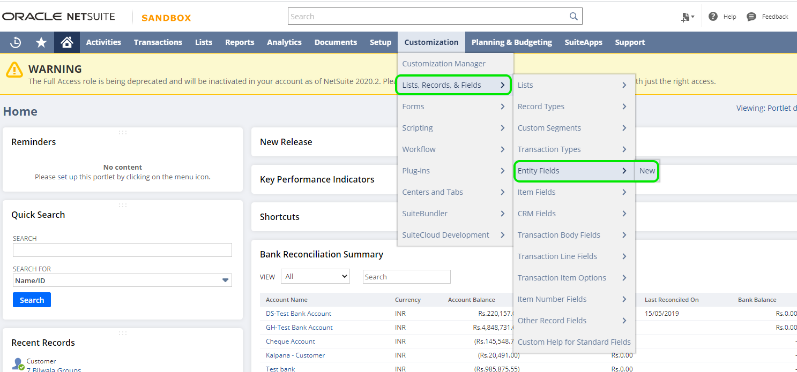This screenshot has width=797, height=372.
Task: Click the Feedback speech bubble icon
Action: (x=751, y=17)
